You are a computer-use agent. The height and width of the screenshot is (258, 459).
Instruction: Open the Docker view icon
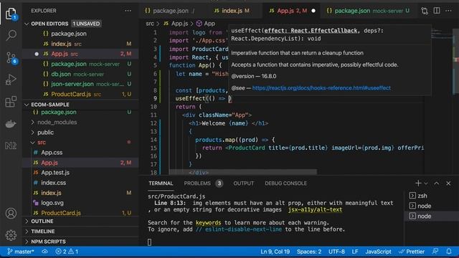(x=11, y=124)
